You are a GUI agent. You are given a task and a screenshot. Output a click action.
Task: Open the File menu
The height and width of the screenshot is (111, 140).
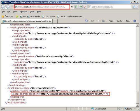coord(3,12)
